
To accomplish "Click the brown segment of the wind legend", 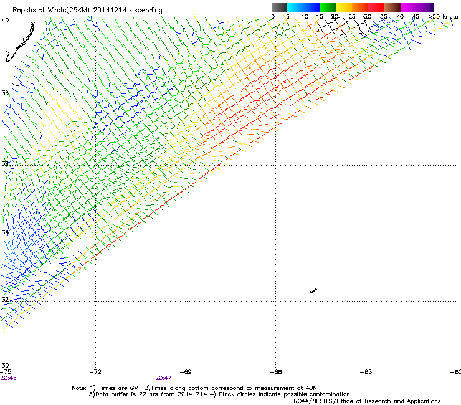I will coord(392,7).
